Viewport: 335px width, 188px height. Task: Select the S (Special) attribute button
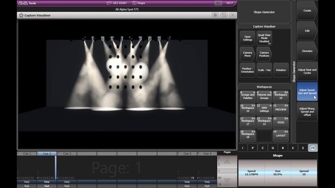click(x=303, y=148)
